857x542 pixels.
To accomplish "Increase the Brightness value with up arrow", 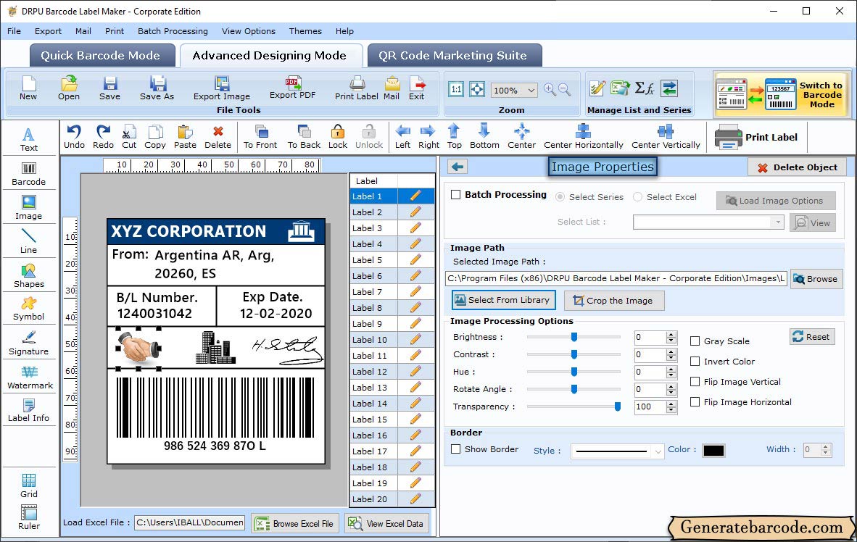I will coord(671,334).
